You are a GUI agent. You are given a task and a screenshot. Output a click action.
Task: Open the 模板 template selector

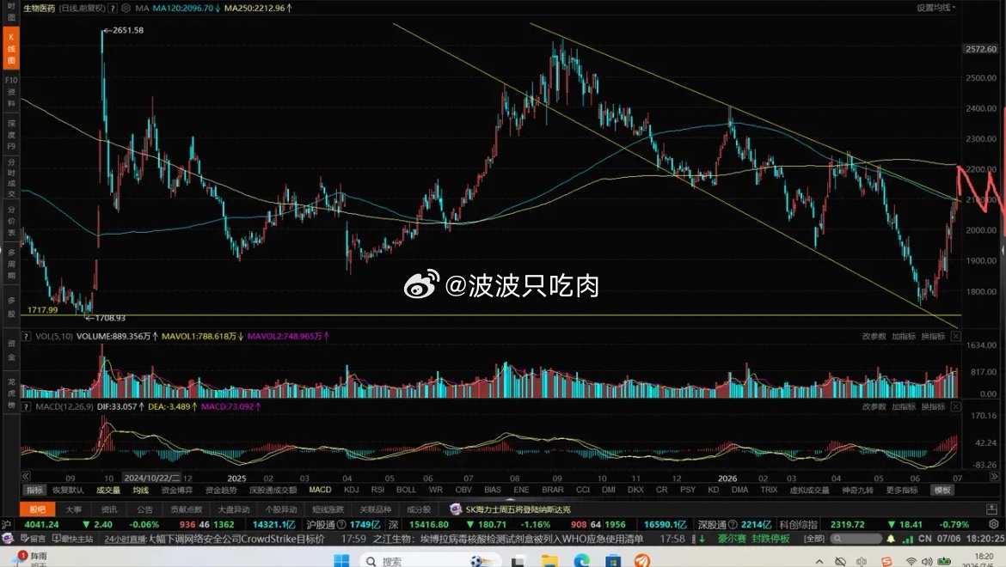click(x=942, y=491)
